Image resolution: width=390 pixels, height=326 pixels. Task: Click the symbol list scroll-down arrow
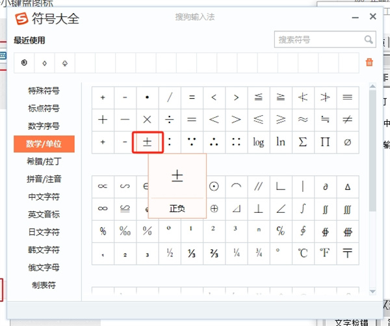[372, 292]
